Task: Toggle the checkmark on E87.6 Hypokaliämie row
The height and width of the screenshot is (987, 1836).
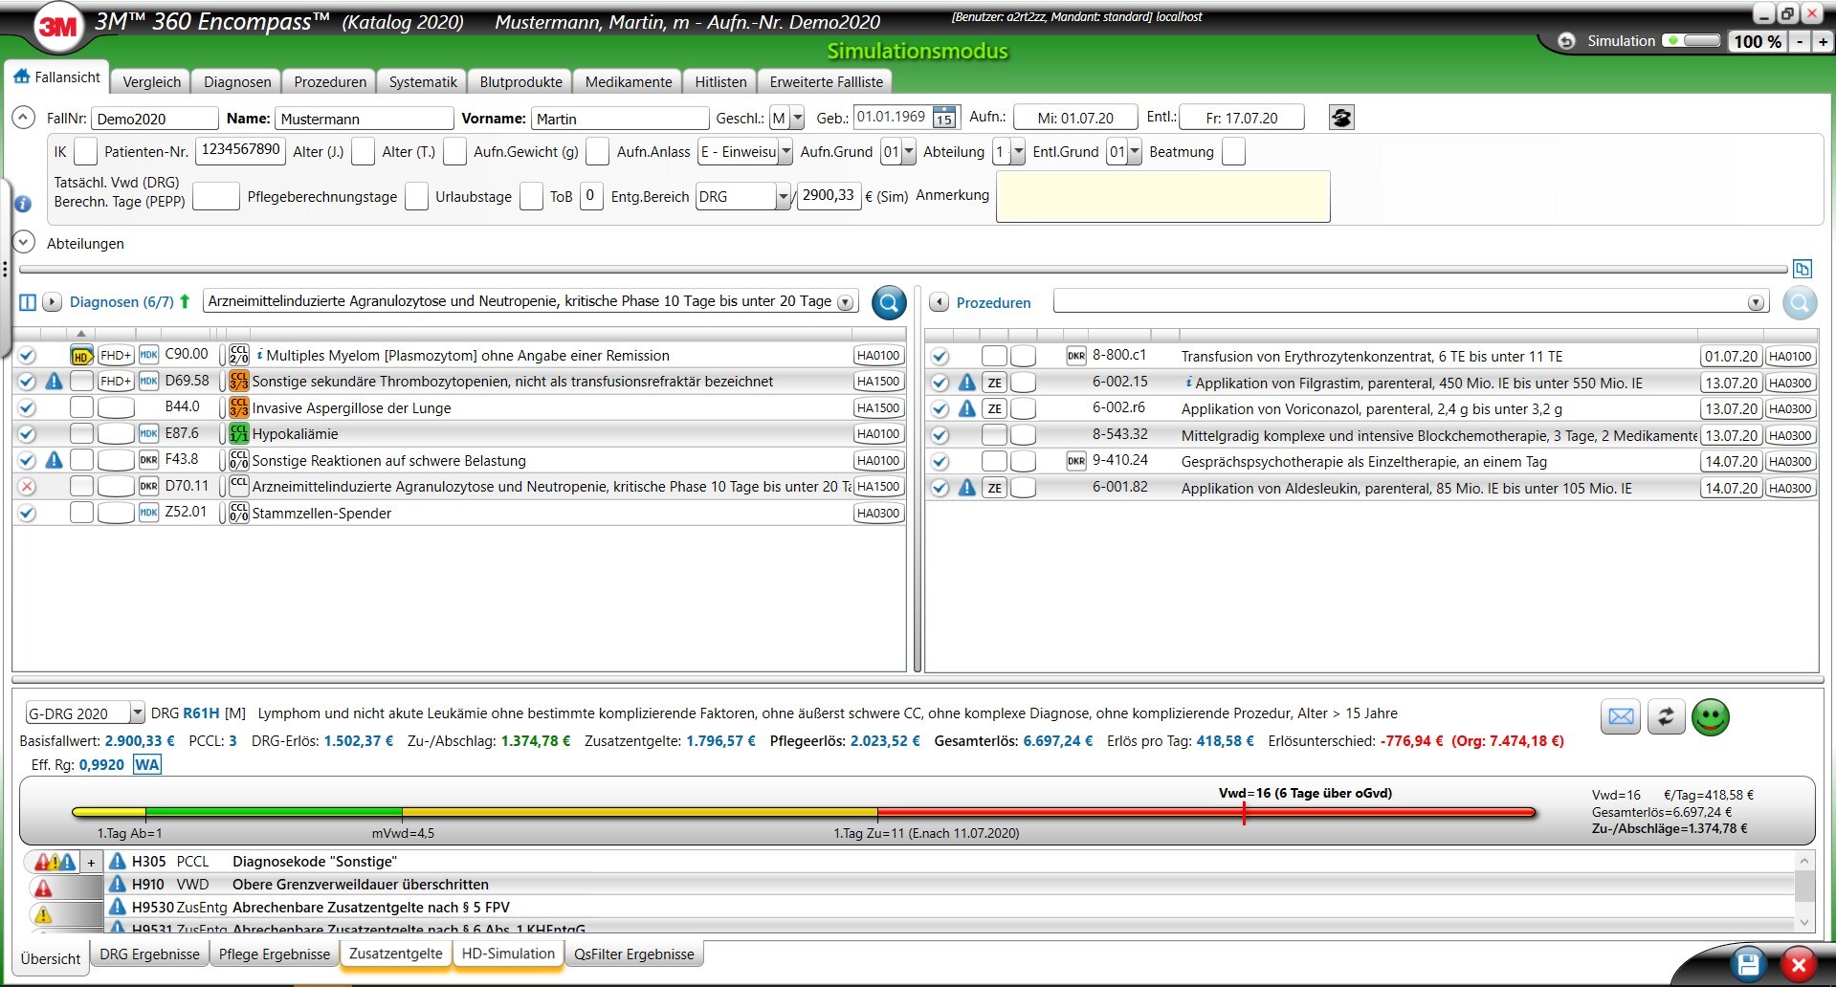Action: pyautogui.click(x=27, y=434)
